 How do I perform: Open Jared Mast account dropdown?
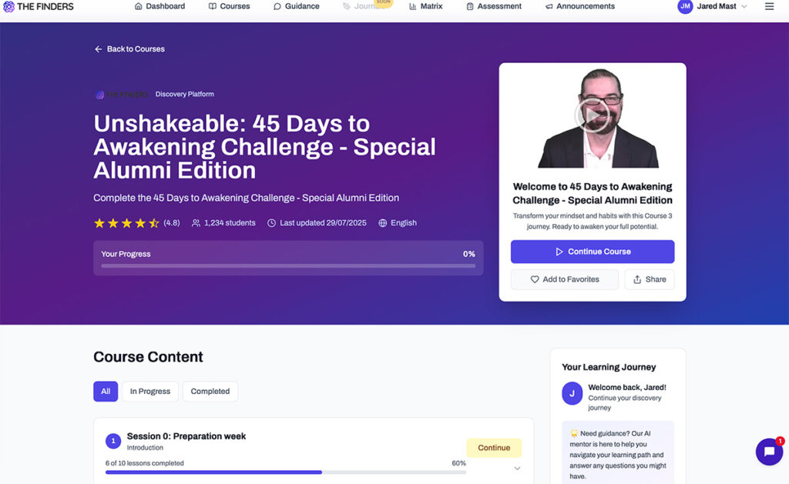722,6
